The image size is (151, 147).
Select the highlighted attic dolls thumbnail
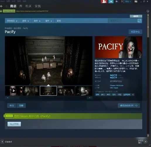click(x=48, y=91)
